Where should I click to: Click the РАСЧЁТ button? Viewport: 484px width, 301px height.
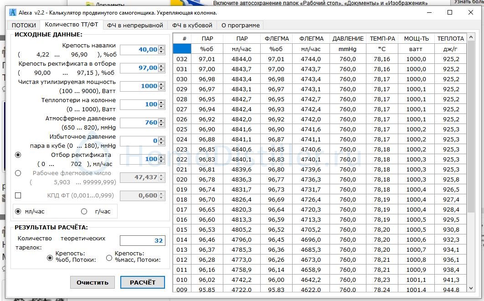[143, 282]
